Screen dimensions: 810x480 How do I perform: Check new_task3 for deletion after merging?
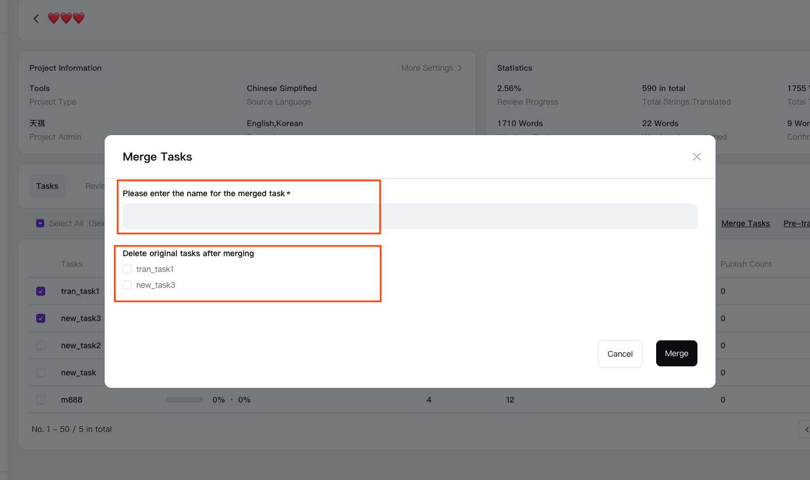pyautogui.click(x=127, y=285)
